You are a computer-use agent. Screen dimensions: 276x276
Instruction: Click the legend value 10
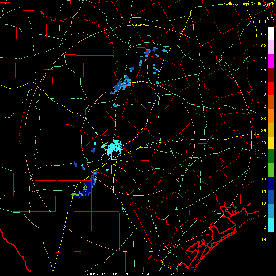[263, 203]
